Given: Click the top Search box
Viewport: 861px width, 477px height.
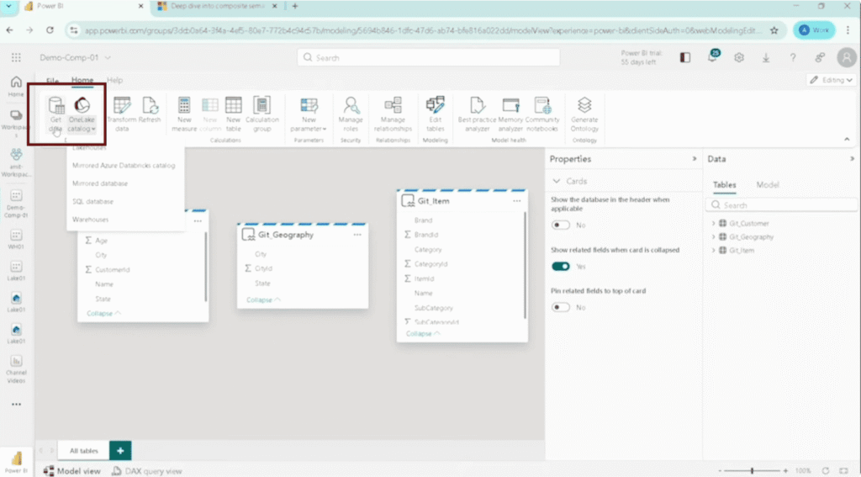Looking at the screenshot, I should (x=428, y=57).
